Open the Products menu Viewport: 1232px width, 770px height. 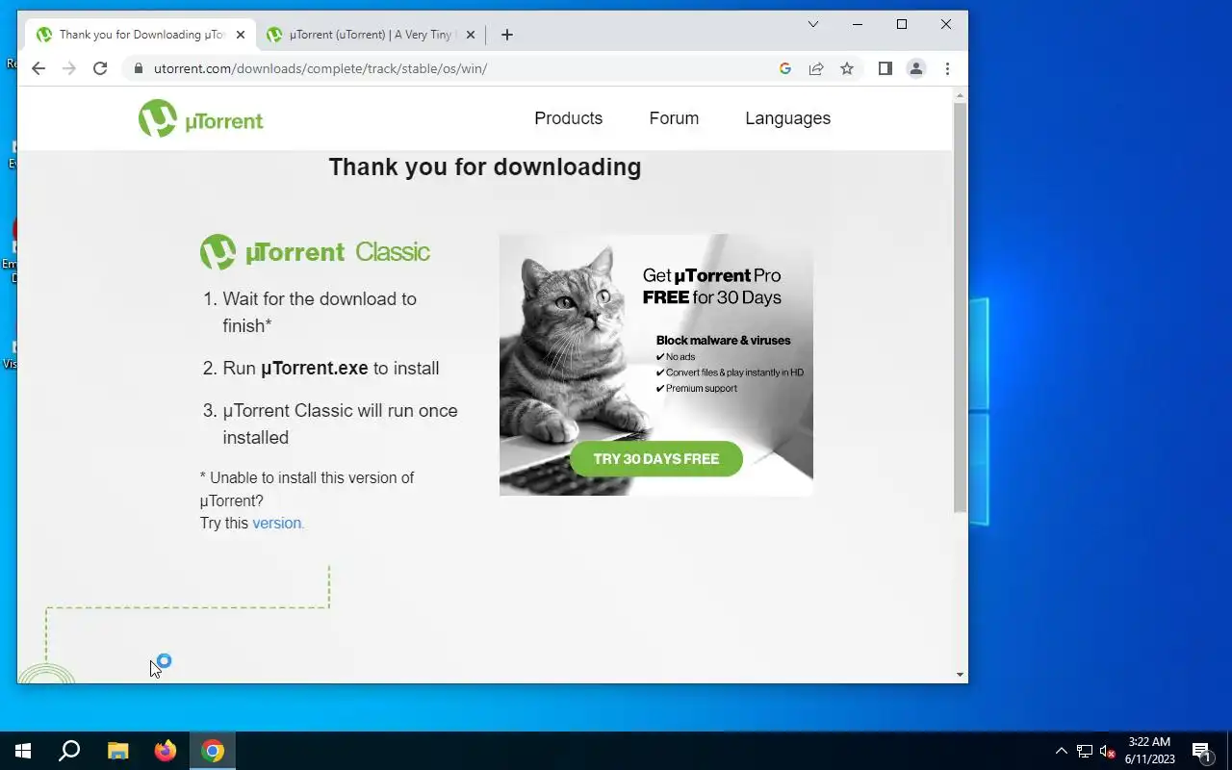tap(569, 118)
